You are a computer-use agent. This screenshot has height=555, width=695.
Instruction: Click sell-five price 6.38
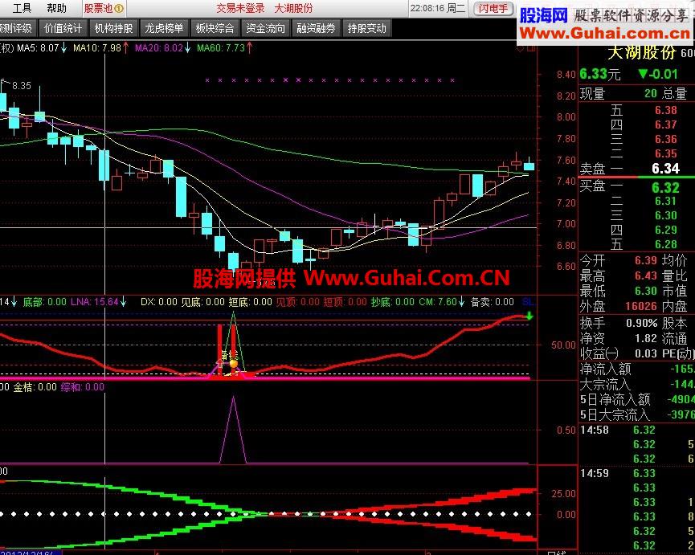[x=666, y=110]
